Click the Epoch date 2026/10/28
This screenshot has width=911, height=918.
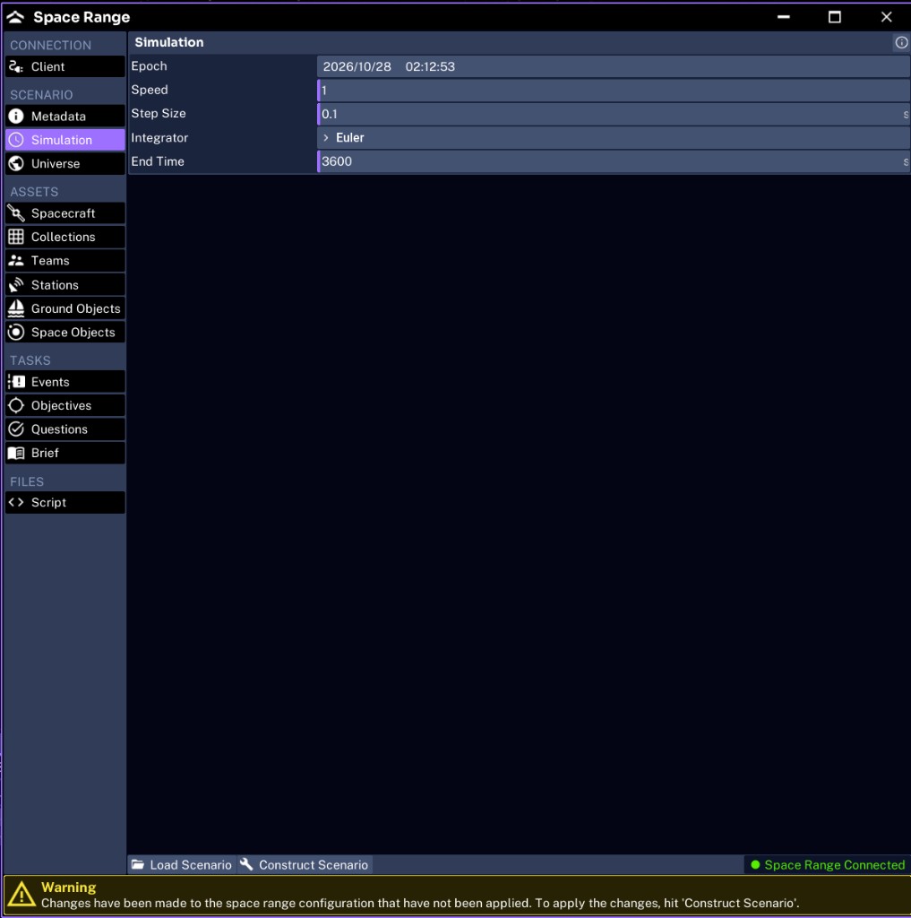pyautogui.click(x=357, y=66)
